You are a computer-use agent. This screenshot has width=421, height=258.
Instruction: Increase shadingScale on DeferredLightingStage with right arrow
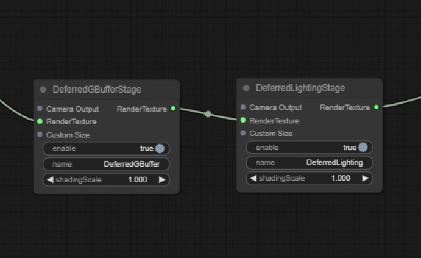click(x=365, y=178)
